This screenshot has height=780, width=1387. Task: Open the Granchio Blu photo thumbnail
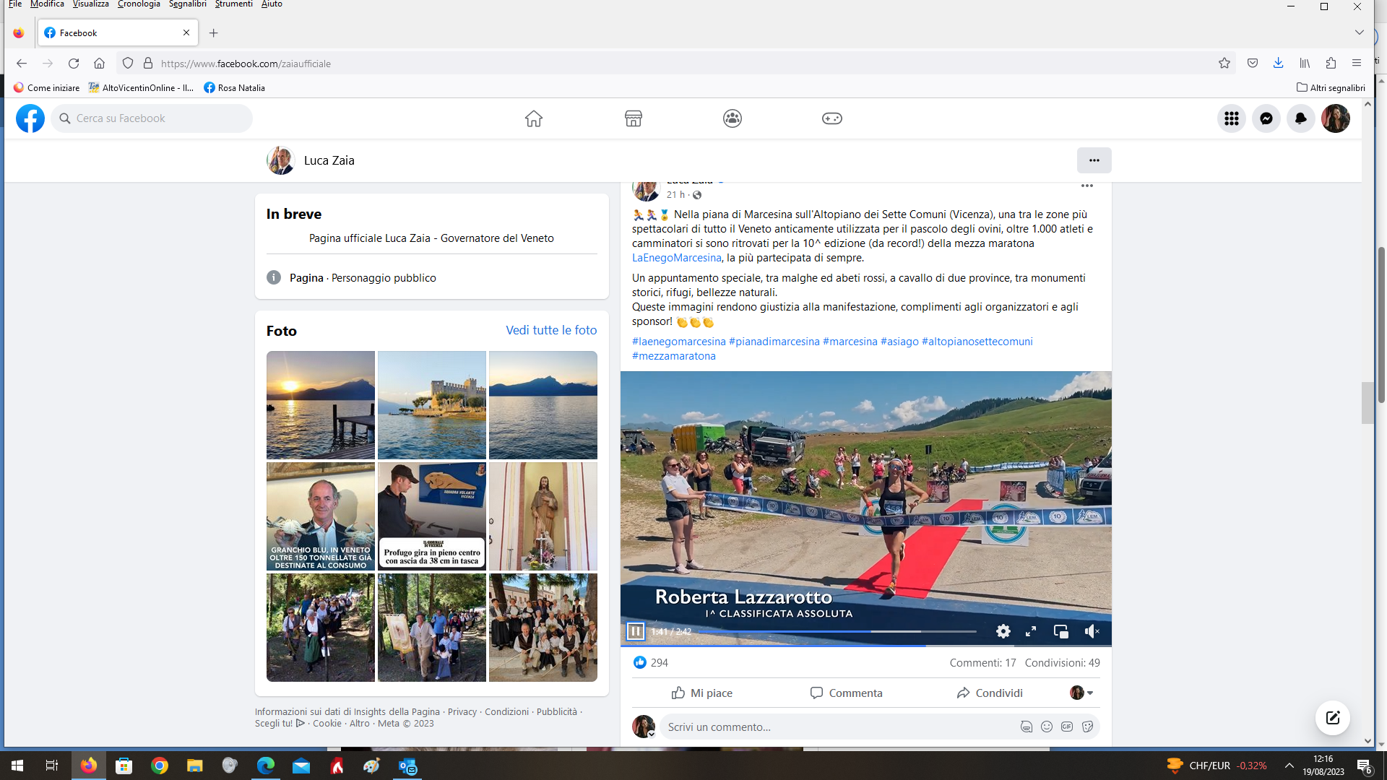(x=321, y=516)
